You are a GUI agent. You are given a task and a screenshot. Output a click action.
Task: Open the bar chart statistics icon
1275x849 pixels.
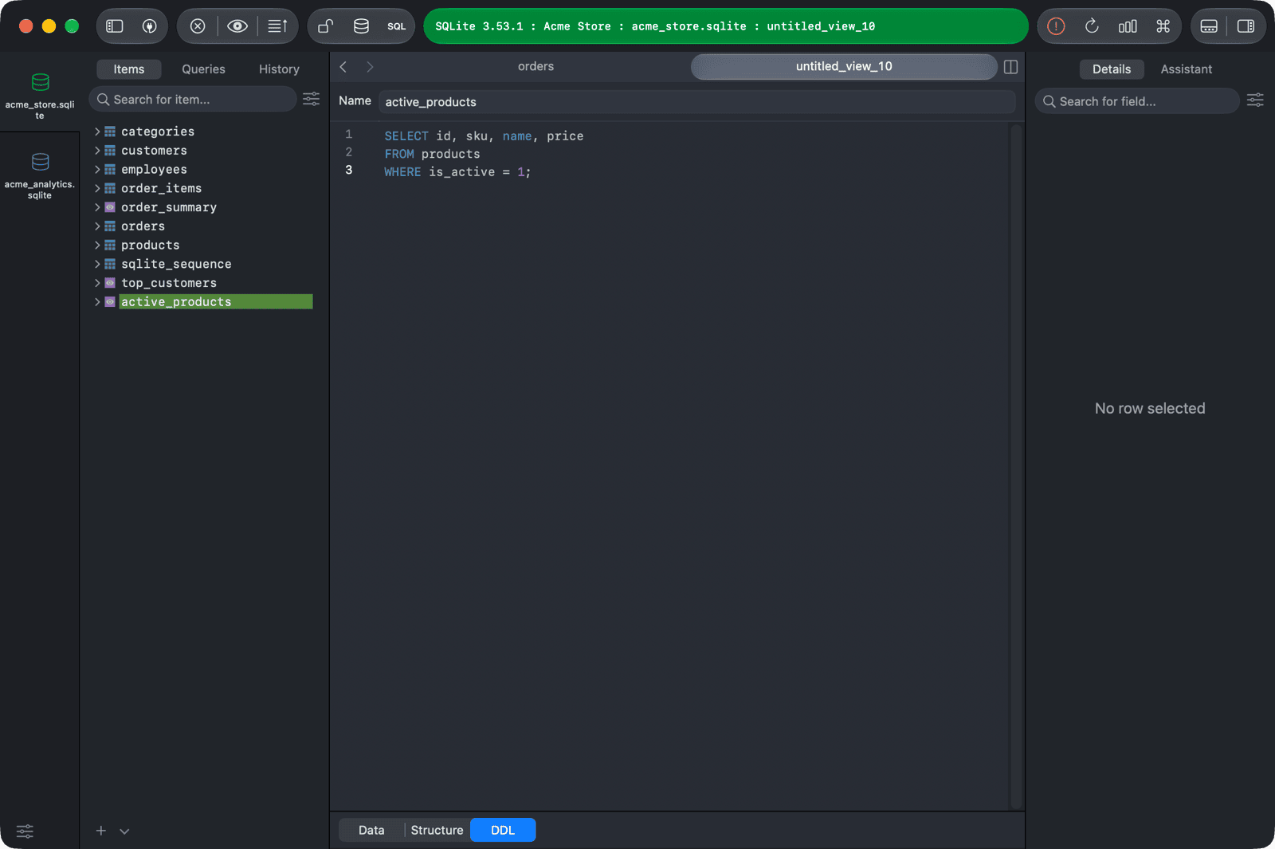[x=1128, y=26]
